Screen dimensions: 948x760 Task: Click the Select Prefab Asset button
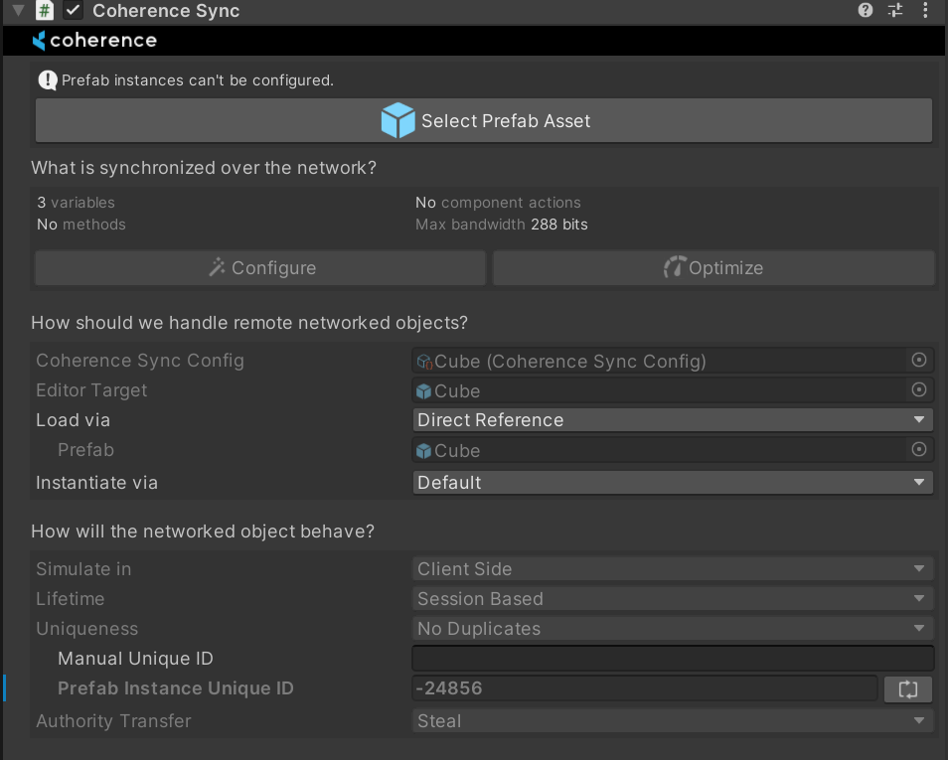[484, 121]
